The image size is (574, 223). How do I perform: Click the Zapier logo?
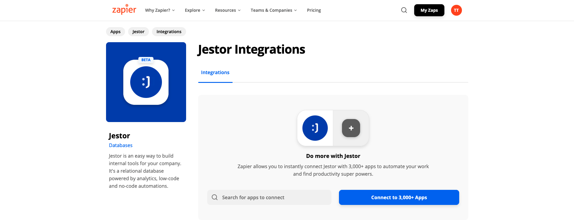pos(124,10)
